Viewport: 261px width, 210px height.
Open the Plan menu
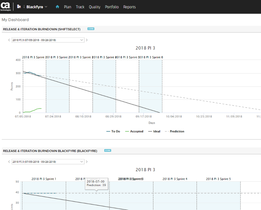[x=68, y=7]
